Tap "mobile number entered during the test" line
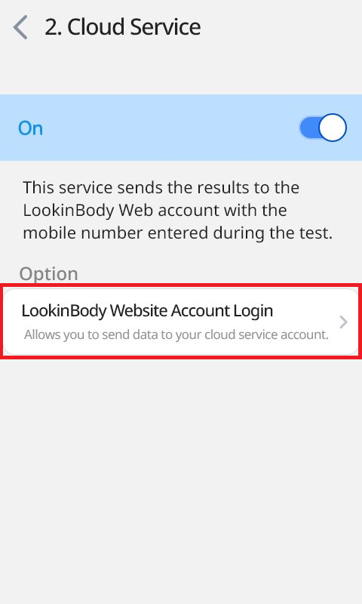This screenshot has width=362, height=604. 178,233
